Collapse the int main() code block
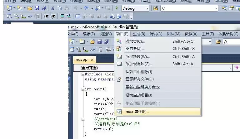This screenshot has width=240, height=139. pos(83,89)
